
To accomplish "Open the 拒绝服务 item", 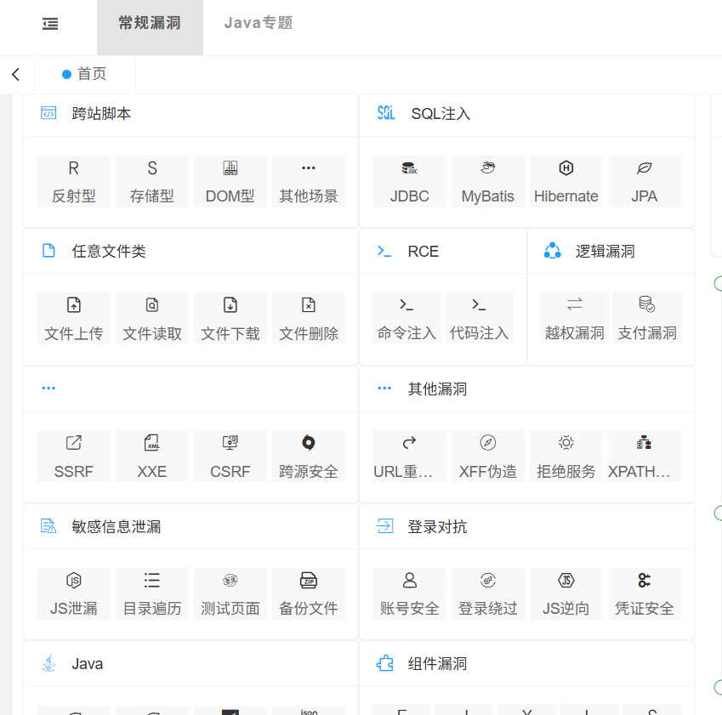I will click(566, 457).
